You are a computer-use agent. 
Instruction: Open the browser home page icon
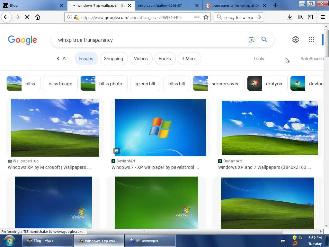tap(38, 17)
